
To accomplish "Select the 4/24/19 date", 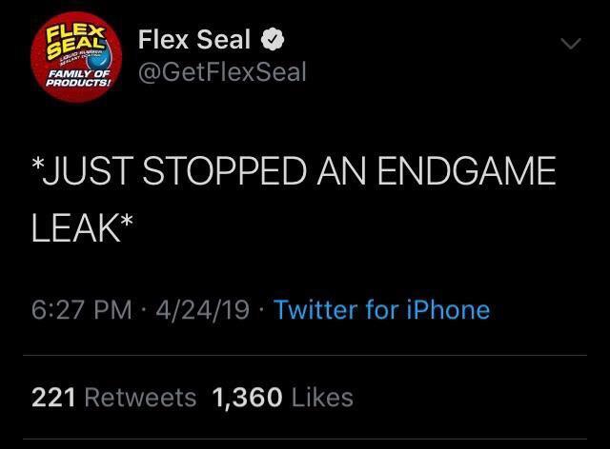I will point(205,309).
